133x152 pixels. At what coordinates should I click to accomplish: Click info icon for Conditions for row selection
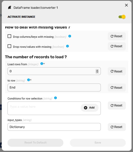(x=56, y=98)
